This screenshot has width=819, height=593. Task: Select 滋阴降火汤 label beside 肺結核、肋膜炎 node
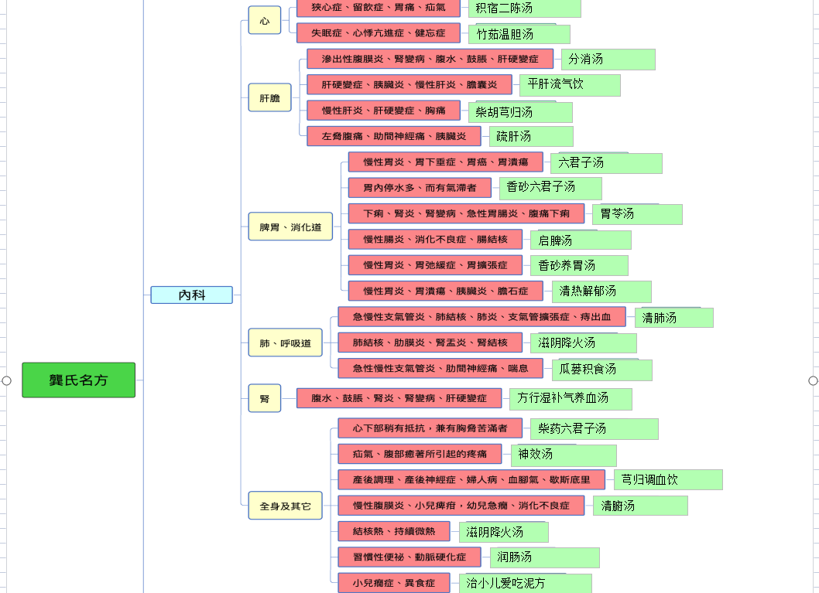[x=584, y=343]
